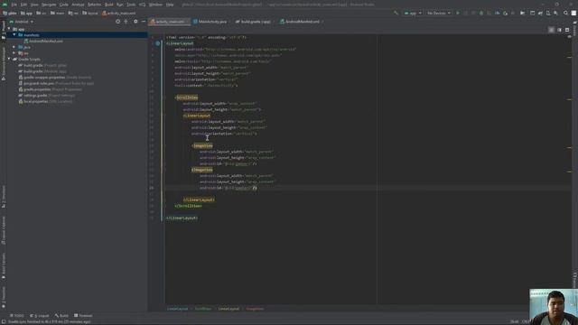Screen dimensions: 578x325
Task: Click the Select Opened File target icon
Action: pyautogui.click(x=118, y=22)
